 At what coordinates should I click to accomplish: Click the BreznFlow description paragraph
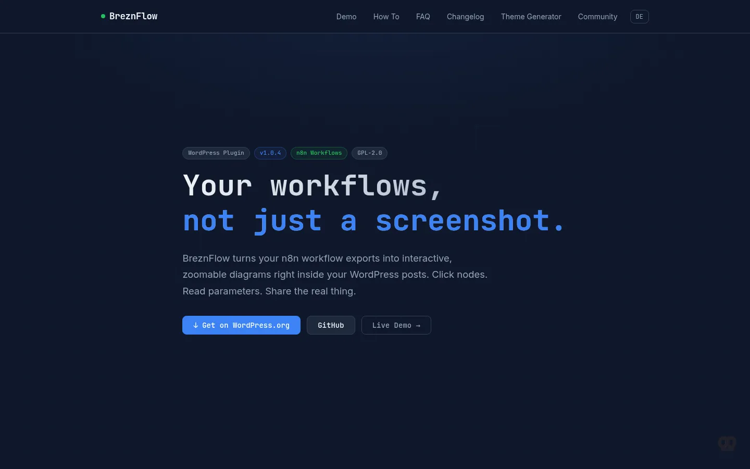click(335, 275)
